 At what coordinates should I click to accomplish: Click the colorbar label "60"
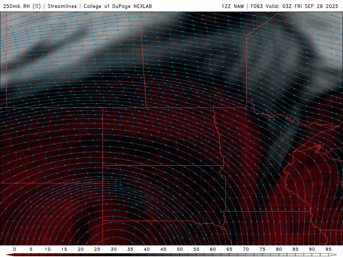click(213, 249)
